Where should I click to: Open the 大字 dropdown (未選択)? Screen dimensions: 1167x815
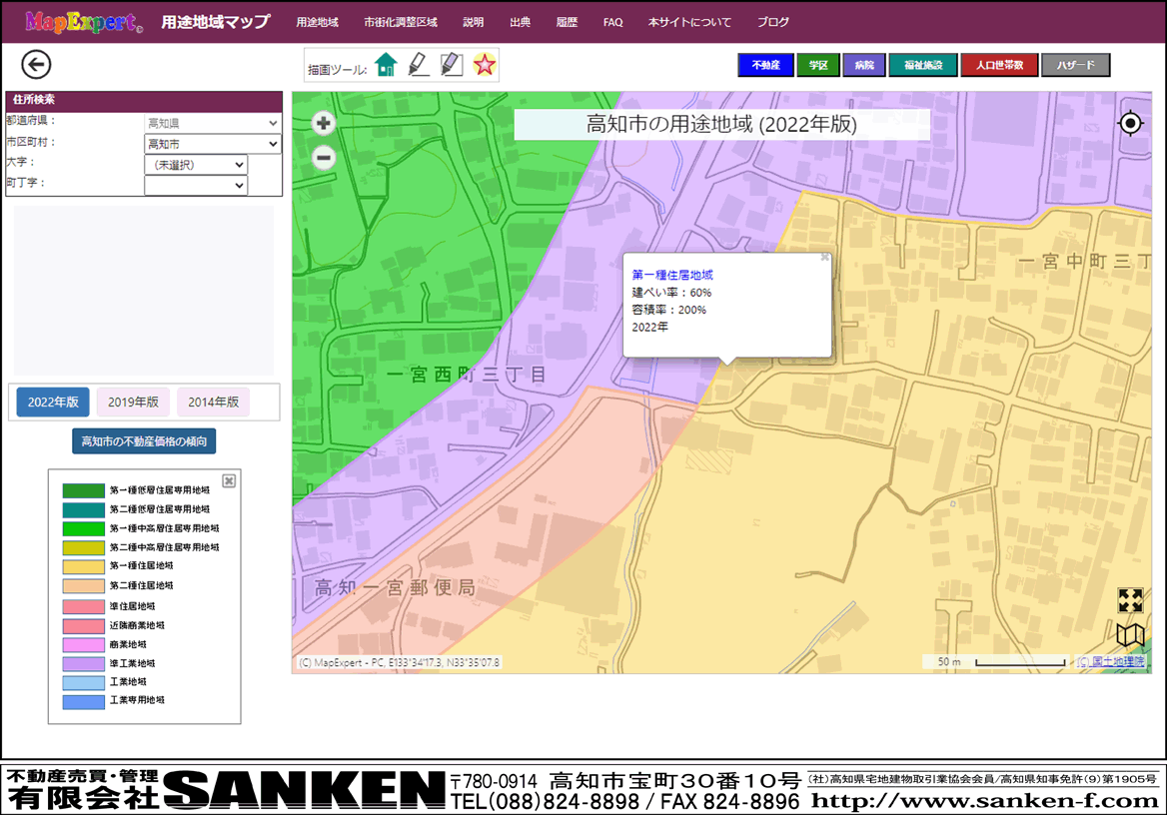tap(196, 165)
